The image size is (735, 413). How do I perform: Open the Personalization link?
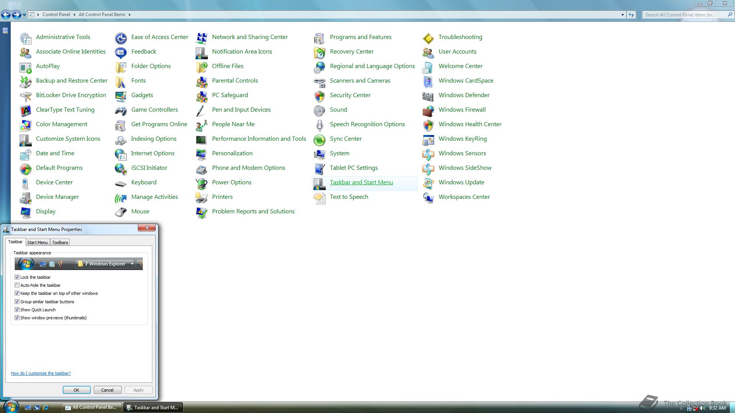point(232,153)
